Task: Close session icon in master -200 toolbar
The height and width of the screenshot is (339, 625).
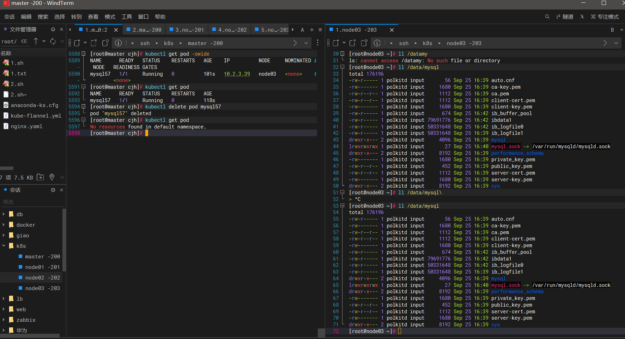Action: [93, 43]
